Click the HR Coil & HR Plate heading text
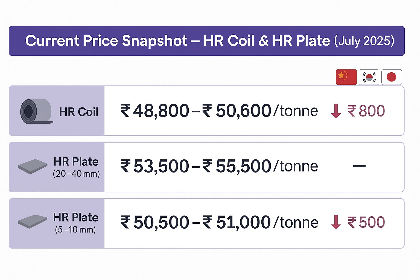420x280 pixels. 267,41
